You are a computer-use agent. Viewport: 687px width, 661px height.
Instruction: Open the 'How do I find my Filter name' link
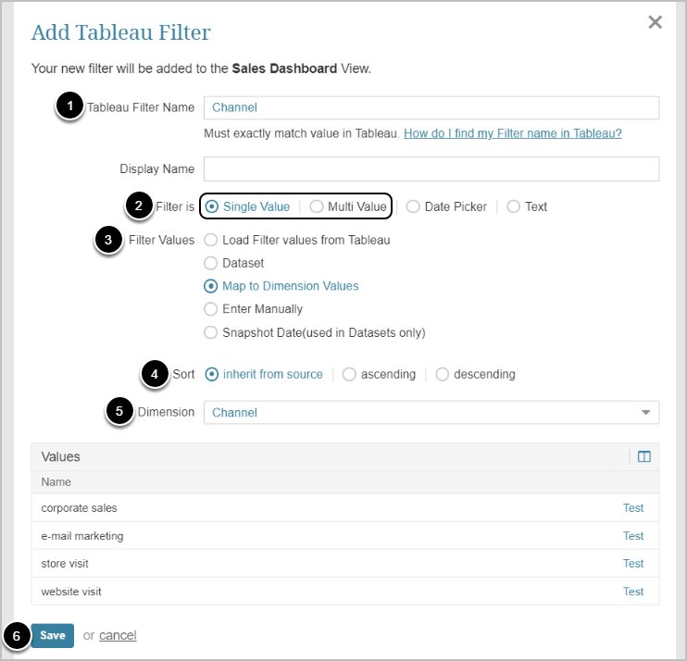pyautogui.click(x=513, y=133)
